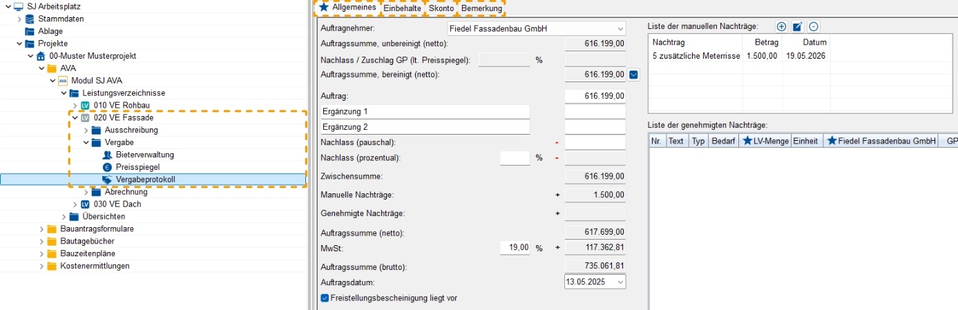This screenshot has height=310, width=958.
Task: Click the Datum column header
Action: click(x=806, y=43)
